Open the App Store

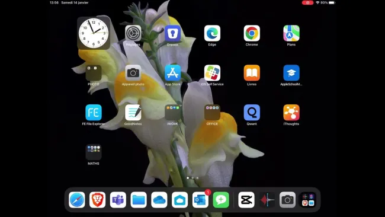[x=172, y=73]
